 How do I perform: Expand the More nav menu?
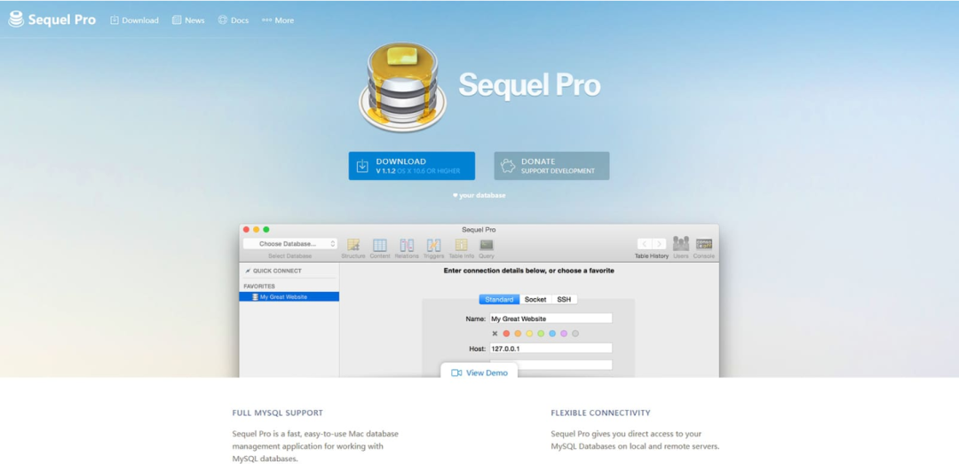click(x=278, y=20)
